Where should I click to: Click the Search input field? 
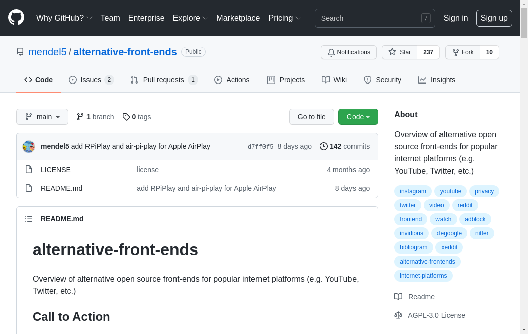click(370, 18)
